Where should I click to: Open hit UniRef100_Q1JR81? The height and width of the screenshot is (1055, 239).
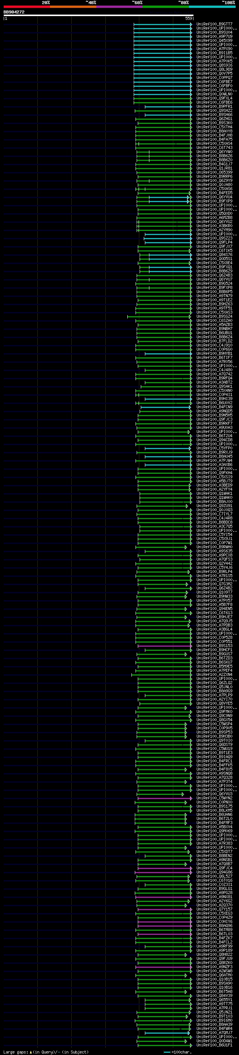(214, 168)
